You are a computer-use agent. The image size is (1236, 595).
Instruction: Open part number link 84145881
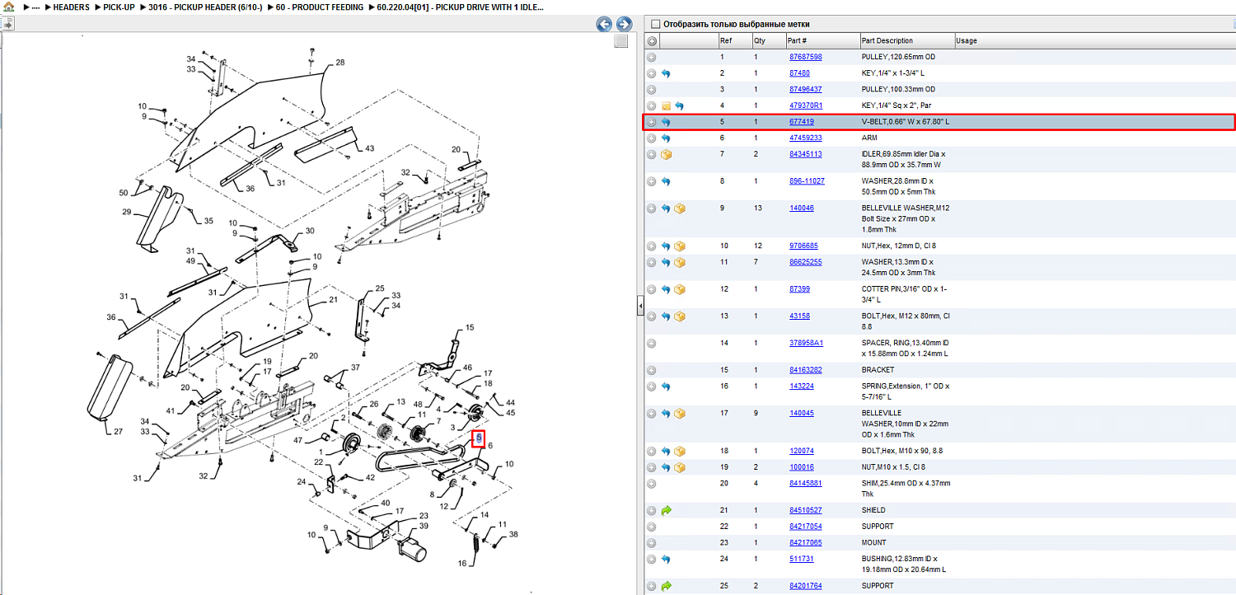click(805, 484)
